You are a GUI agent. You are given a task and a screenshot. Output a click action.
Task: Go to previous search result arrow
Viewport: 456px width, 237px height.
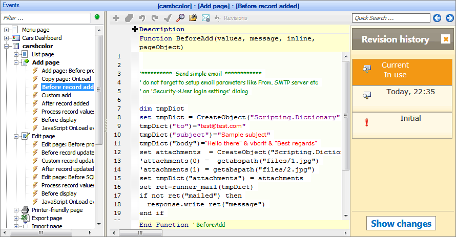point(437,18)
